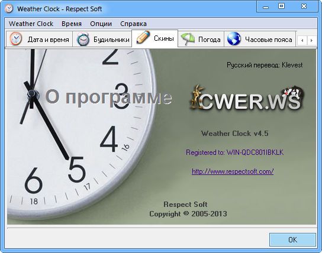Image resolution: width=322 pixels, height=253 pixels.
Task: Click the Weather Clock v4.5 version text
Action: [x=235, y=134]
